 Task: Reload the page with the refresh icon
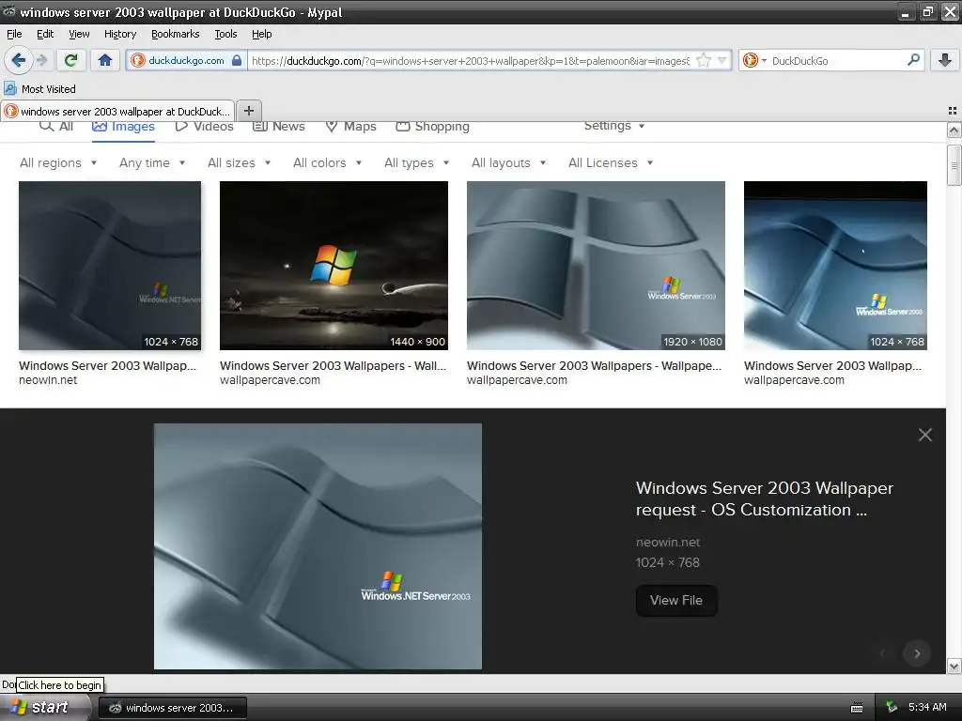pyautogui.click(x=71, y=60)
